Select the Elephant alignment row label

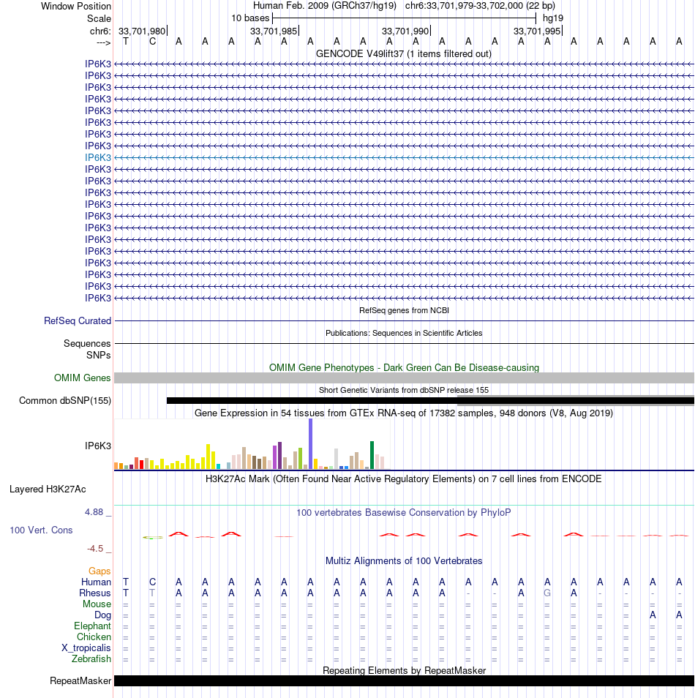click(92, 626)
